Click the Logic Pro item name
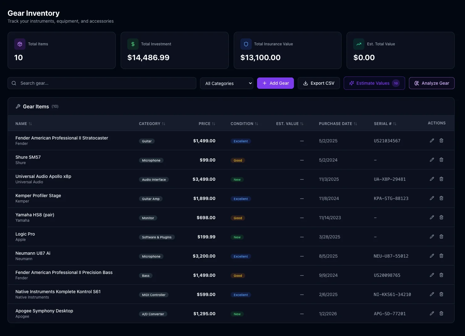The image size is (465, 336). 25,234
